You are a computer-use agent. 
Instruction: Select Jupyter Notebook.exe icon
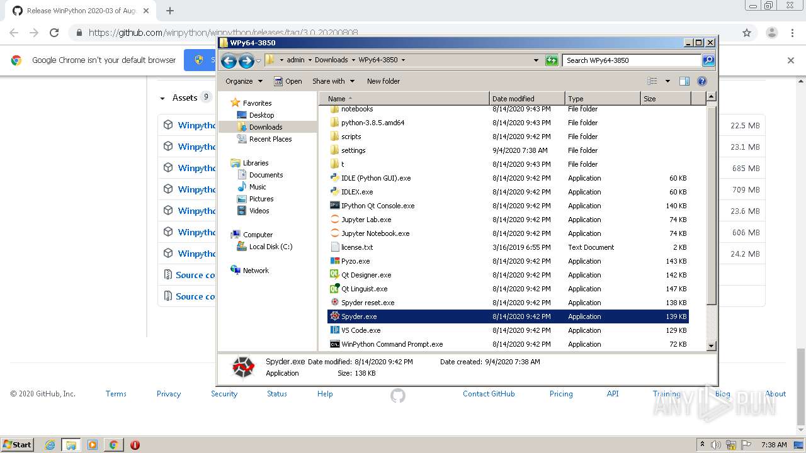click(x=335, y=233)
